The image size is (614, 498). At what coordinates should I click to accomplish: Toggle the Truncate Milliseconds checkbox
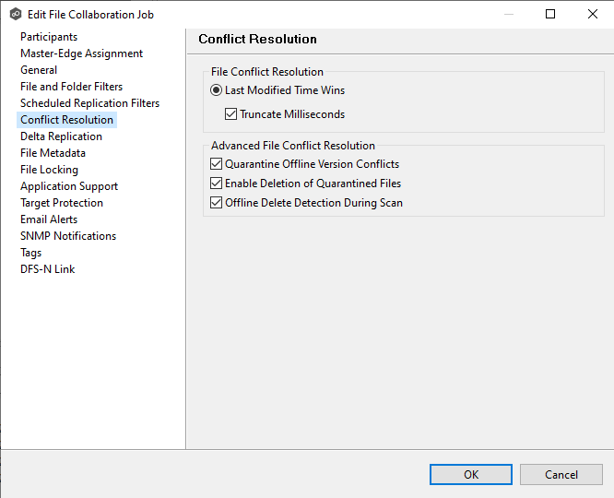(x=231, y=115)
